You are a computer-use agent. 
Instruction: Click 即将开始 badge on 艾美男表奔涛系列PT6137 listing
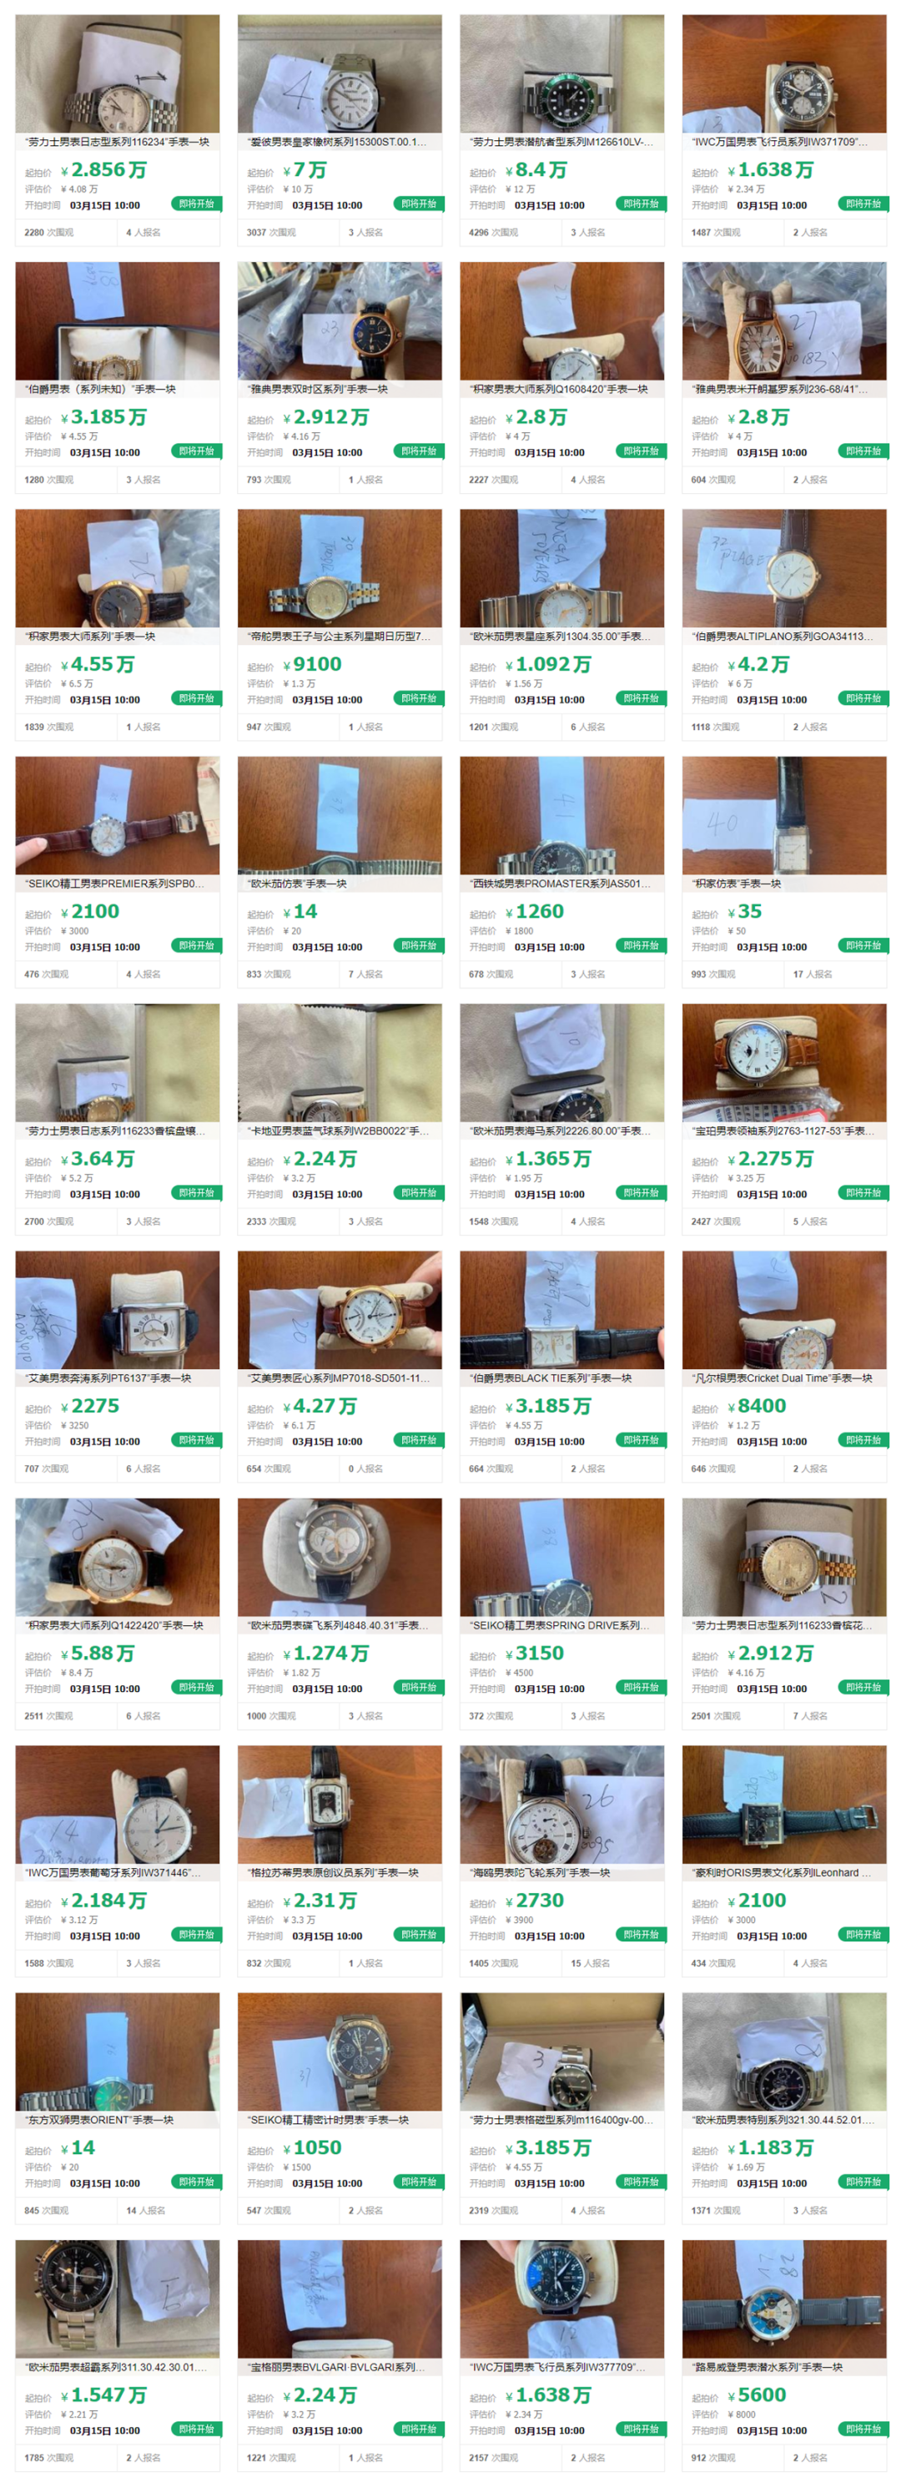196,1439
